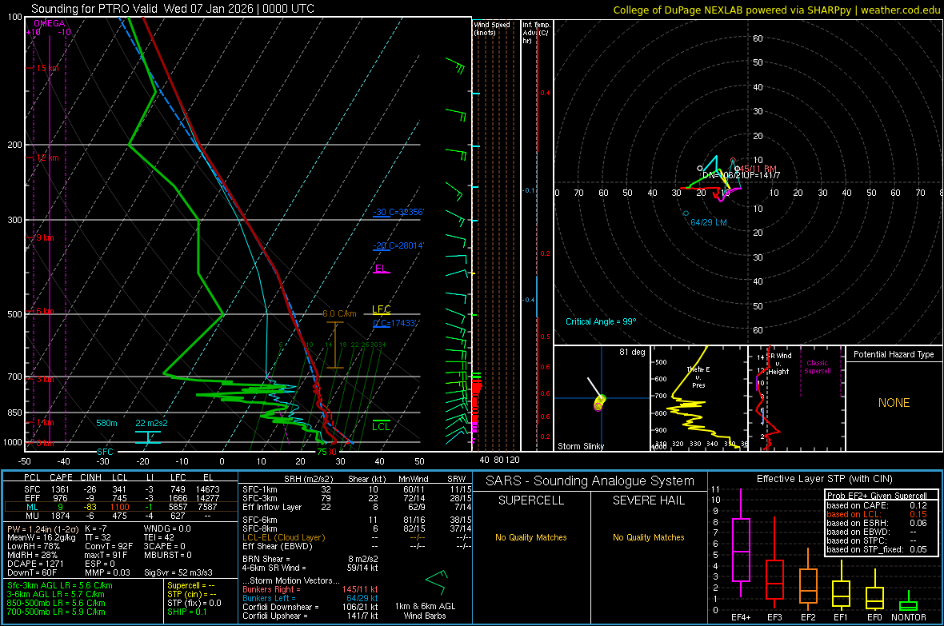This screenshot has height=626, width=944.
Task: Click the Classic Supercell label
Action: point(818,367)
